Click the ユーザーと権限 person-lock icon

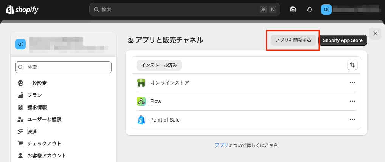[20, 119]
